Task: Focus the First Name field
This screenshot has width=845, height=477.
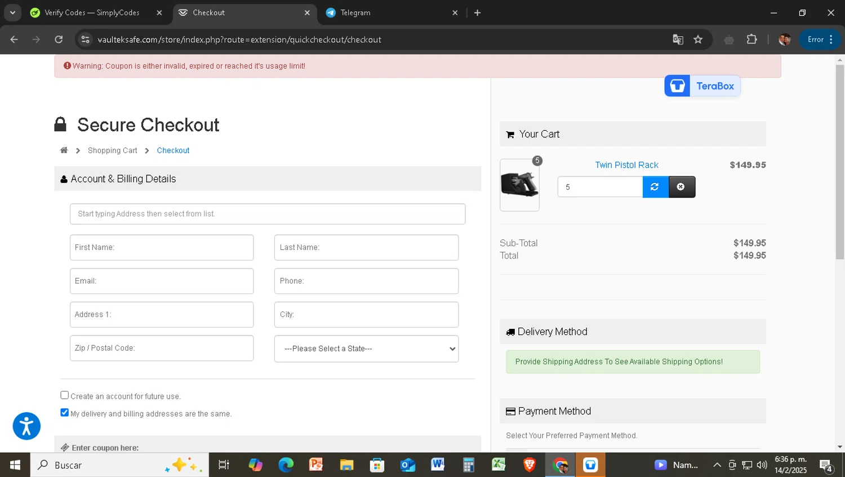Action: point(162,247)
